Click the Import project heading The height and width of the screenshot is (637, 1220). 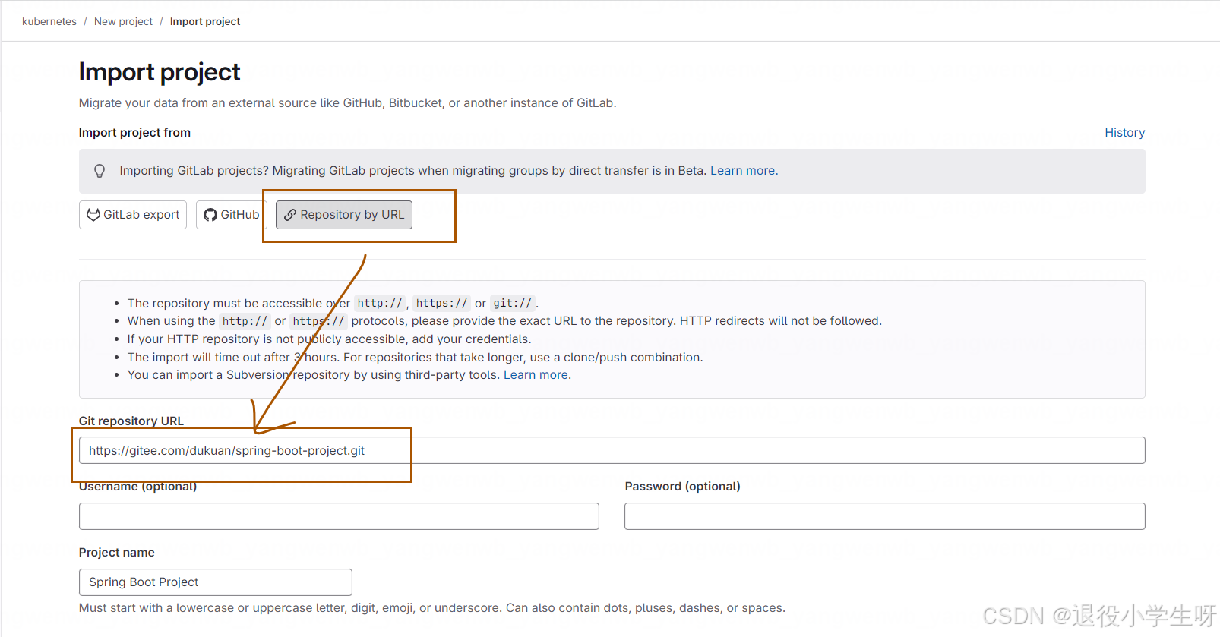(160, 72)
